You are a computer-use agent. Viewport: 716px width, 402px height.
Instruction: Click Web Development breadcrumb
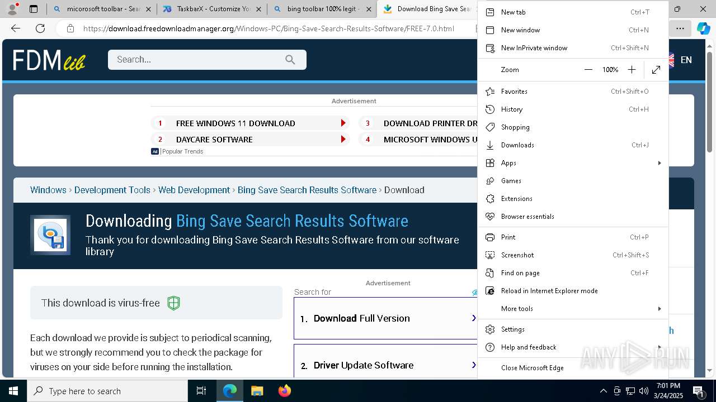coord(194,190)
